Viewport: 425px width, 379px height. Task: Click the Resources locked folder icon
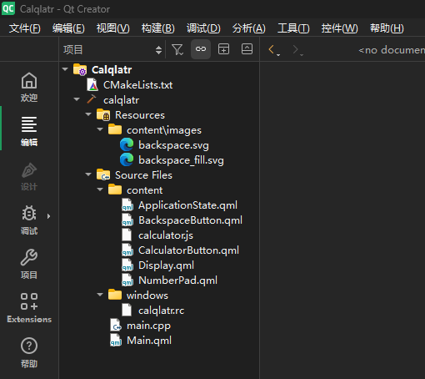coord(103,114)
